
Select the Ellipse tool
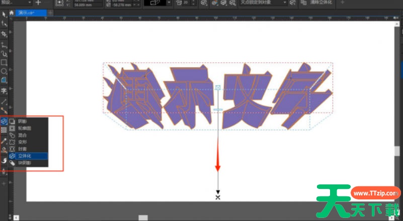[x=4, y=71]
